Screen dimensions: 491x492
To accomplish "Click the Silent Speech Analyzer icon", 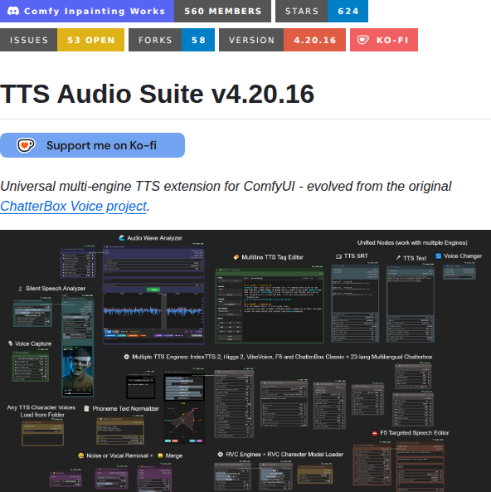I will (21, 289).
